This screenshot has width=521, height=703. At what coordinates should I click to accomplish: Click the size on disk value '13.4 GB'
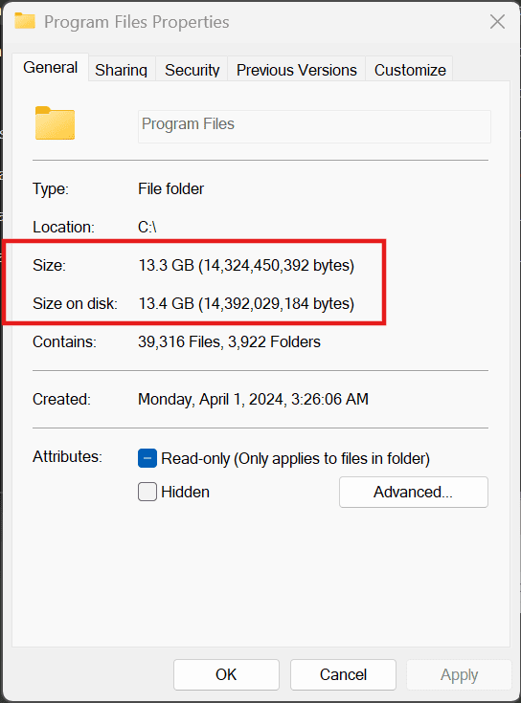pos(166,303)
